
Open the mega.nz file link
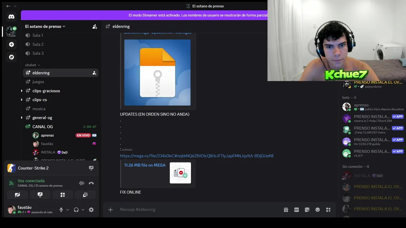[x=197, y=156]
